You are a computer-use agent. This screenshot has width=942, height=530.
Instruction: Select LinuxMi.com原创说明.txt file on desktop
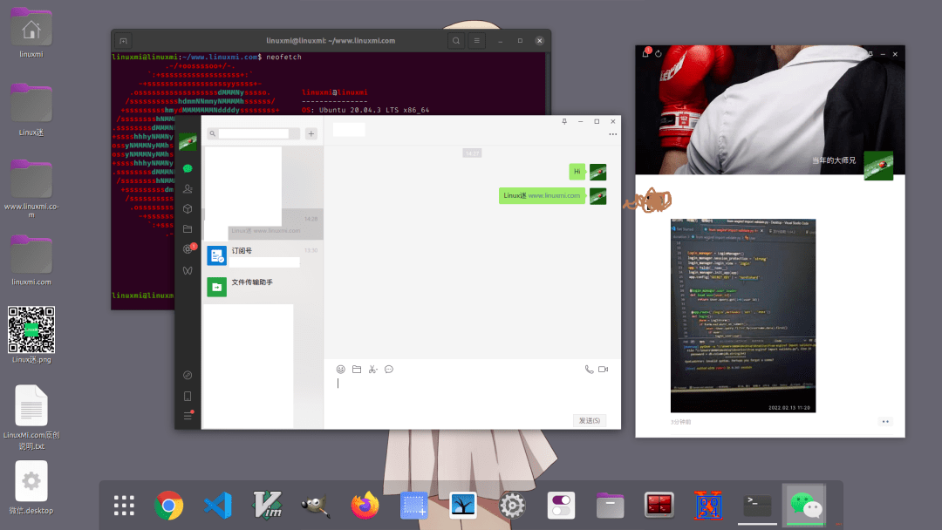31,418
